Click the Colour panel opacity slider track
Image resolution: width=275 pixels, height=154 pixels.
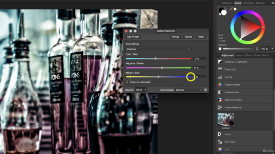[x=240, y=49]
